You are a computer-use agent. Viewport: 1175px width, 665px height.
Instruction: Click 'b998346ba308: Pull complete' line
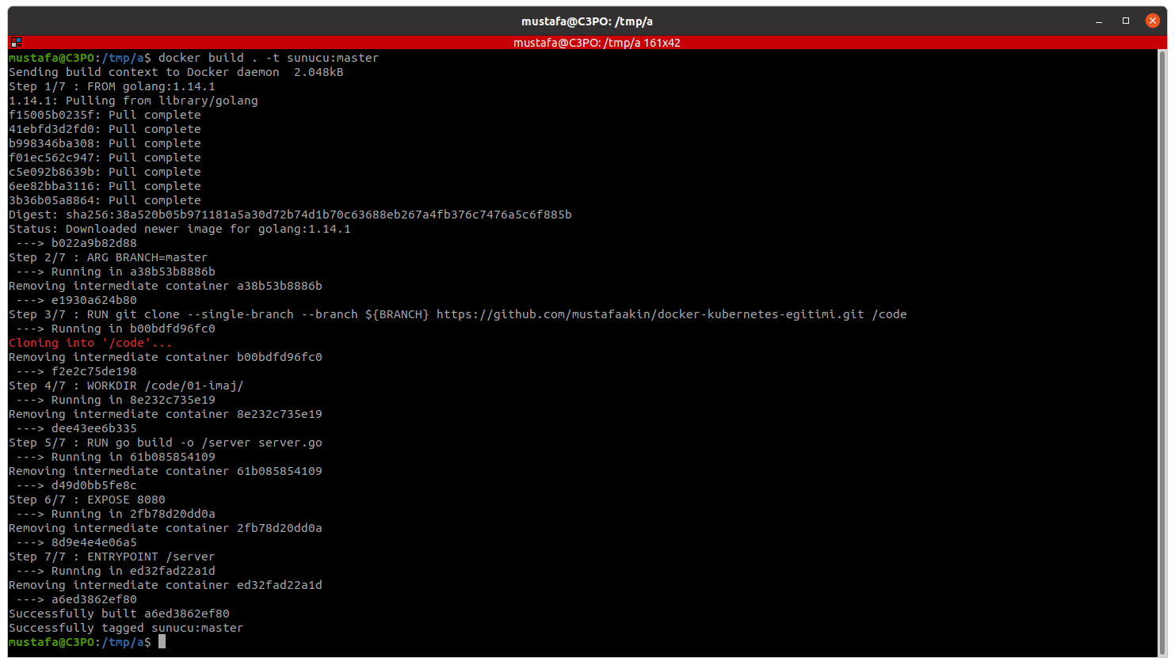[x=105, y=143]
